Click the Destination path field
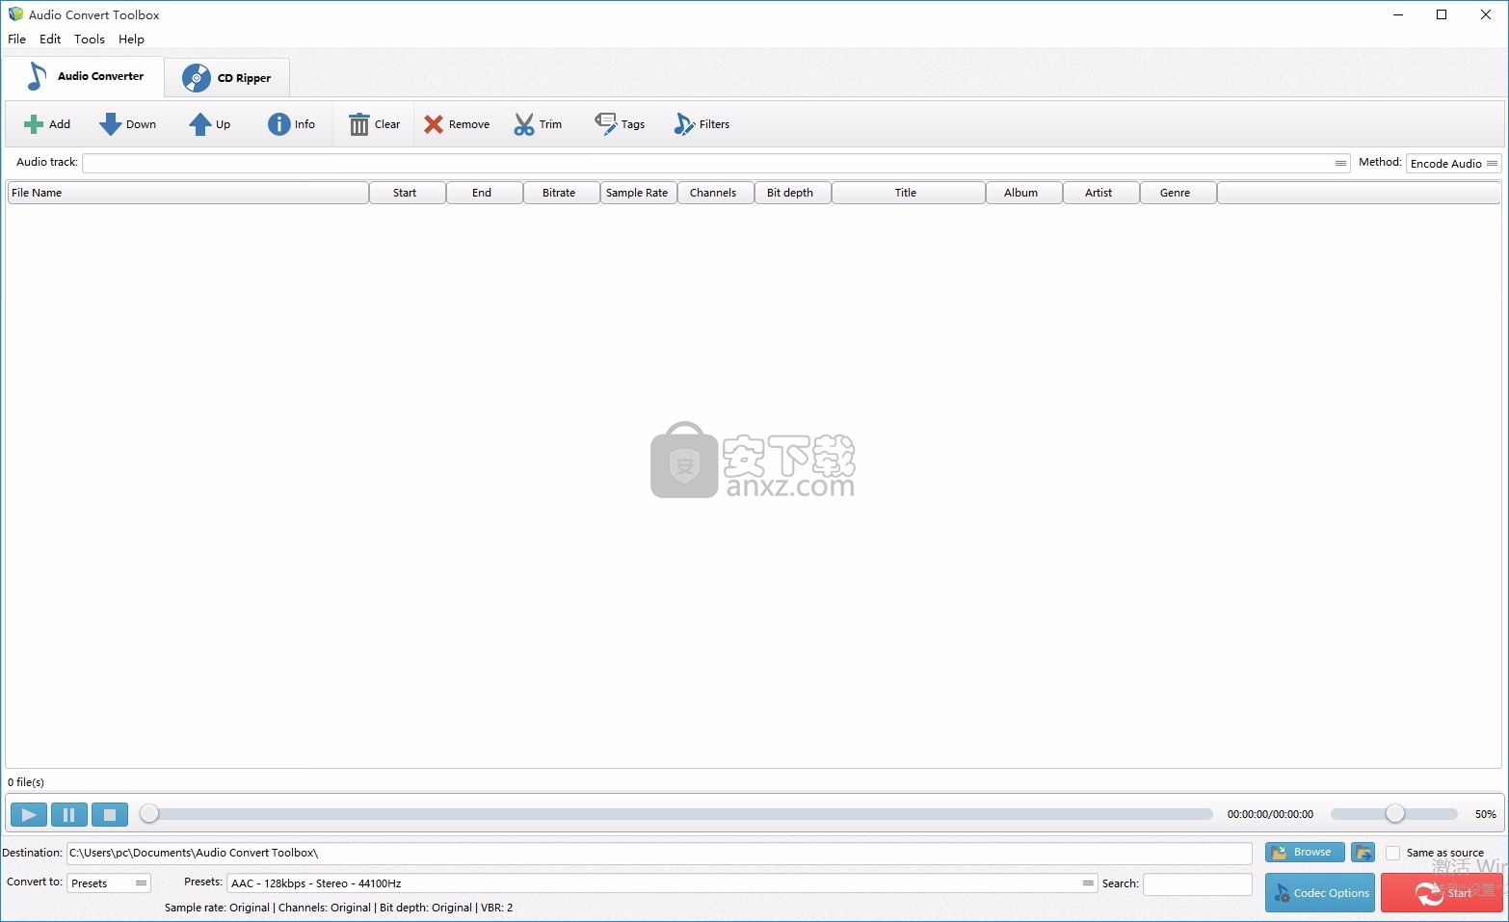This screenshot has height=922, width=1509. tap(659, 853)
